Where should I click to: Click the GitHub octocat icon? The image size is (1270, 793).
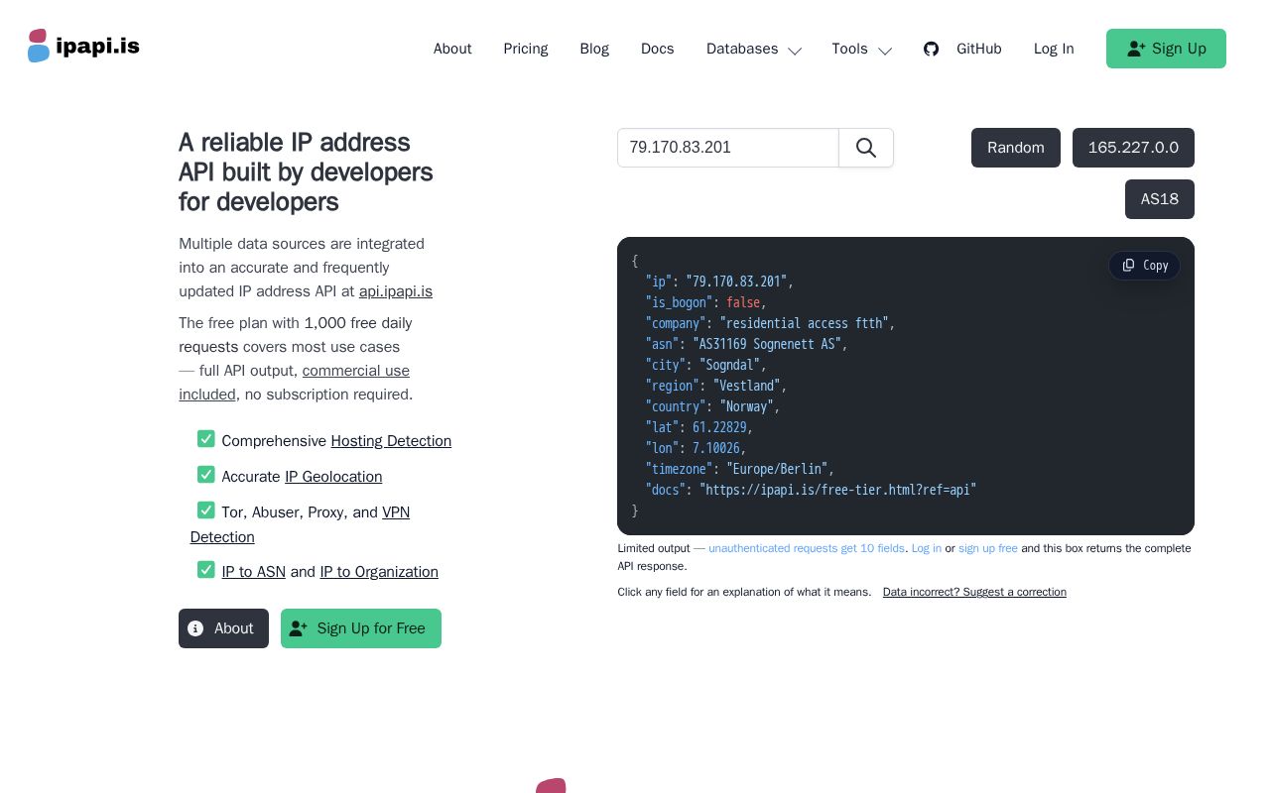click(931, 49)
